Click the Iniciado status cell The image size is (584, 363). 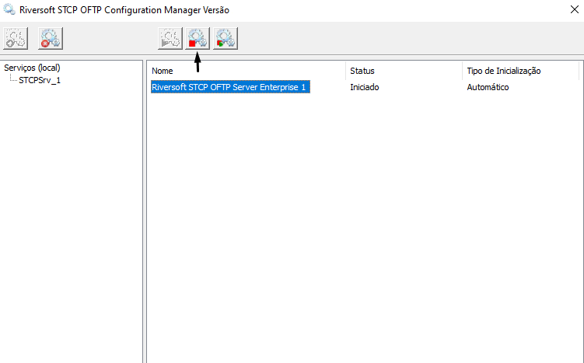pos(364,87)
